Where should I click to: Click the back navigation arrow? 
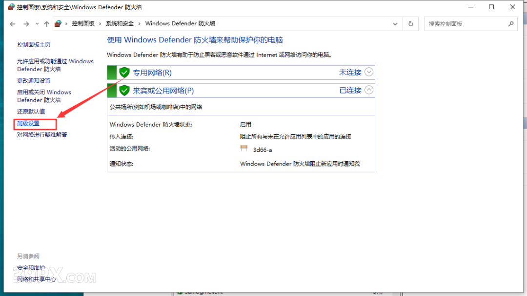(x=13, y=24)
